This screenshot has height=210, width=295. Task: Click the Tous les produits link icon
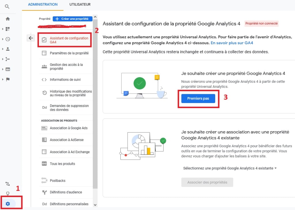pos(44,164)
